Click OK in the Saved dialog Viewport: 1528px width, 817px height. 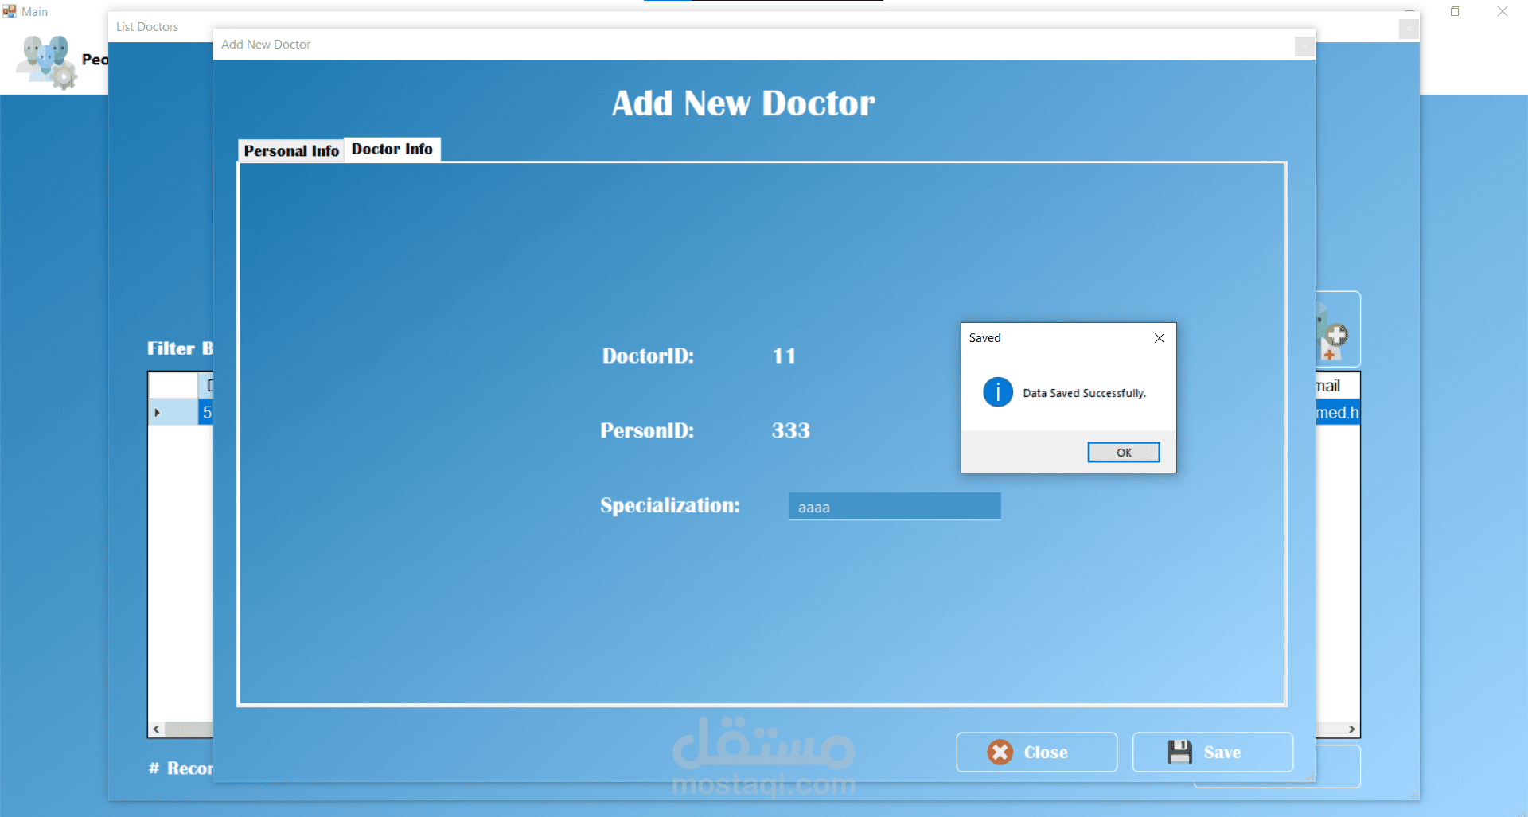1123,452
